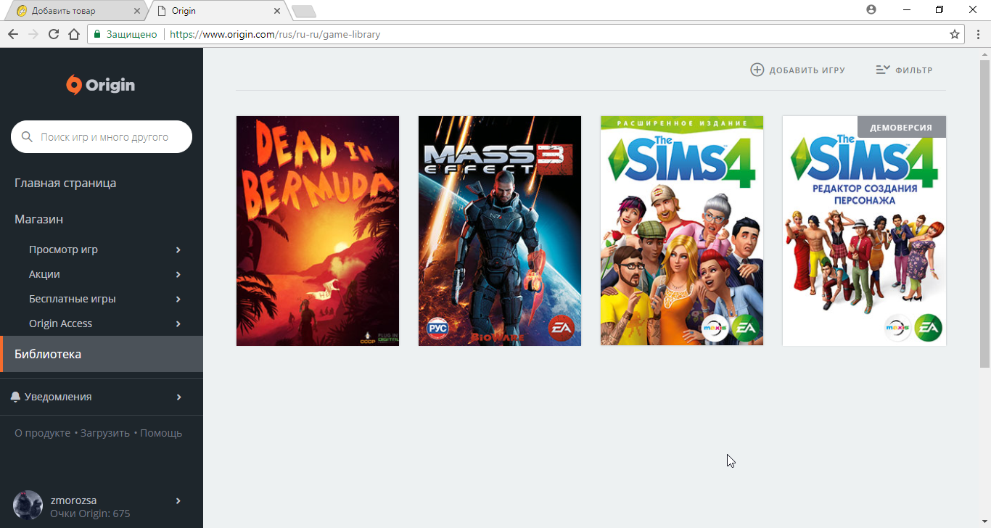Click the Chrome profile person icon
The image size is (991, 528).
pos(871,9)
